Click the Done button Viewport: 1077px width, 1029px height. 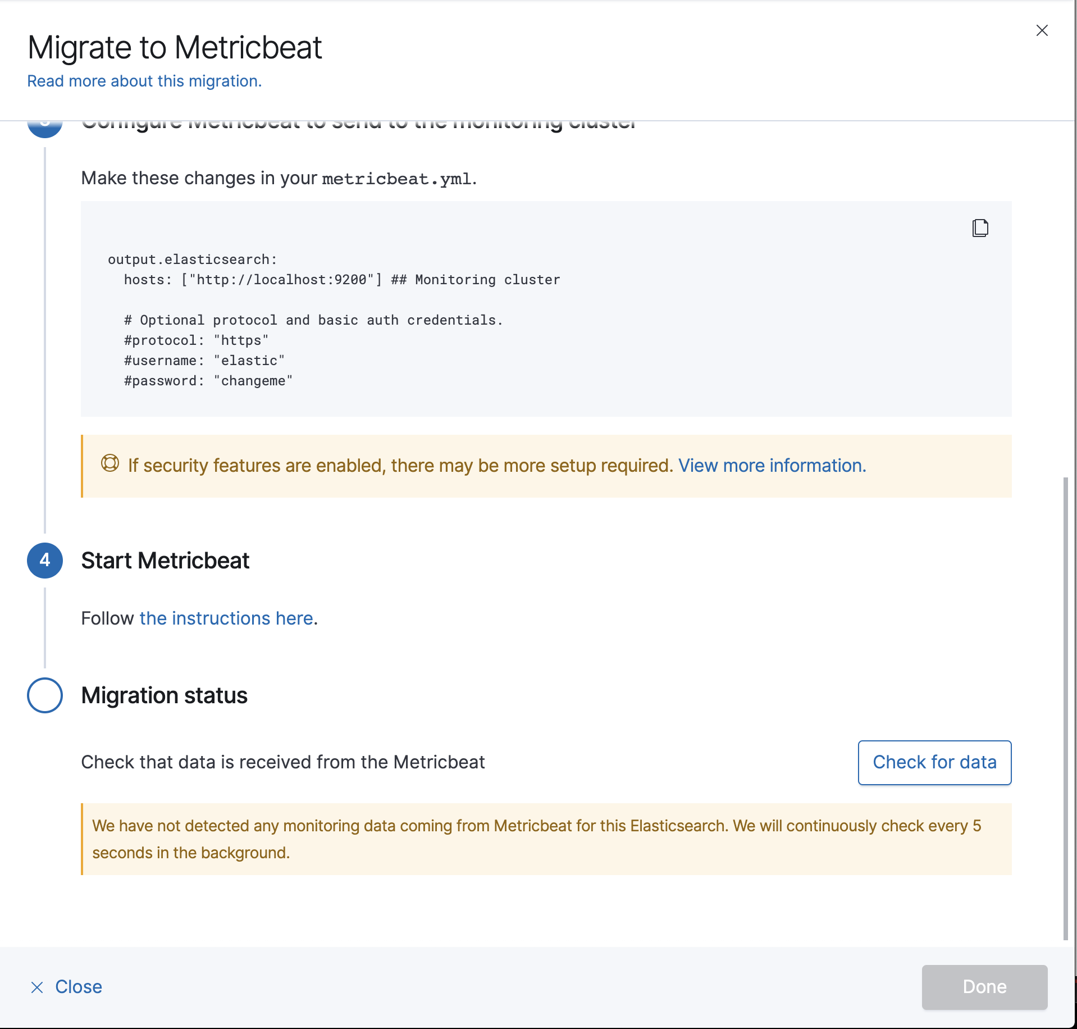pyautogui.click(x=984, y=987)
